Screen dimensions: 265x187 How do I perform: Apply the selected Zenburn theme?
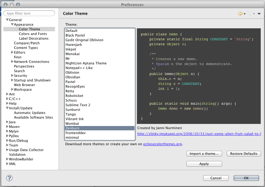tap(204, 164)
